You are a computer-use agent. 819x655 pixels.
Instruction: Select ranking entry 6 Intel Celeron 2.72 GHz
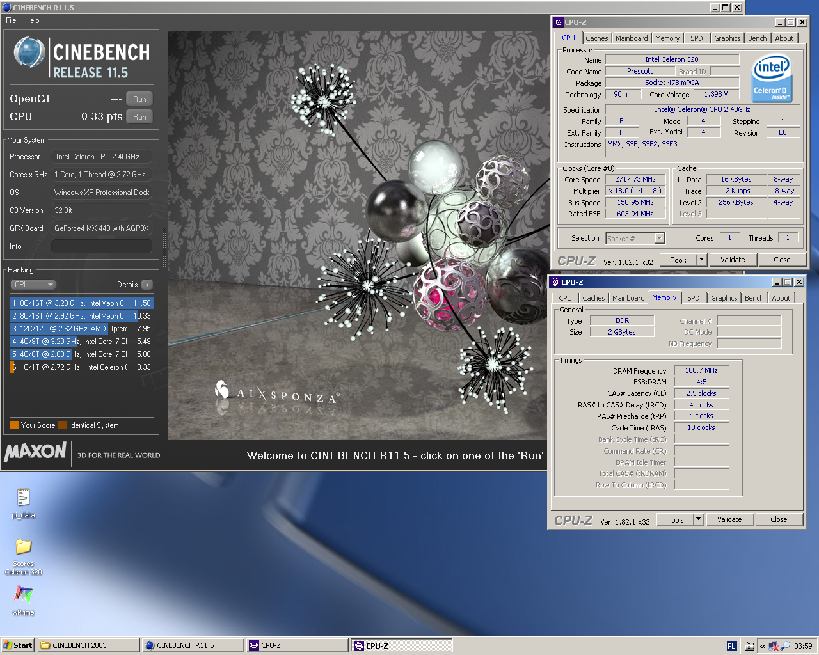(81, 367)
